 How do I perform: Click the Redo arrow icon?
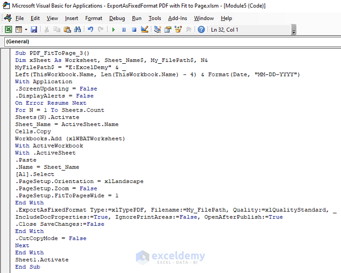pos(100,29)
